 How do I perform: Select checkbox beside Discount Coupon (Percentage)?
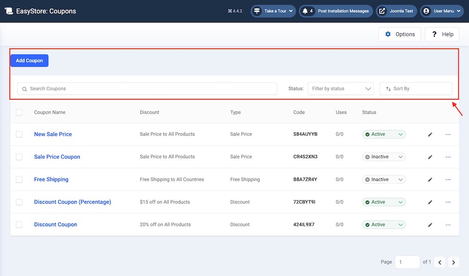(x=19, y=202)
